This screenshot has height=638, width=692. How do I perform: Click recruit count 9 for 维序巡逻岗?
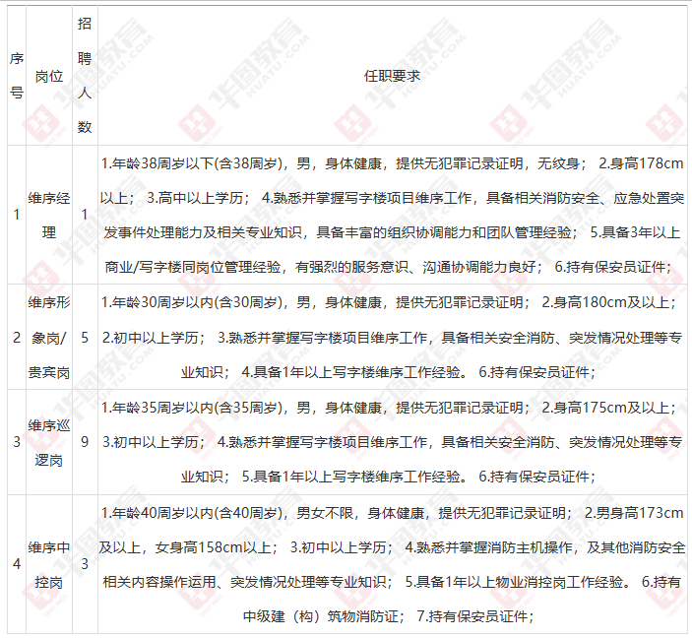pyautogui.click(x=85, y=442)
